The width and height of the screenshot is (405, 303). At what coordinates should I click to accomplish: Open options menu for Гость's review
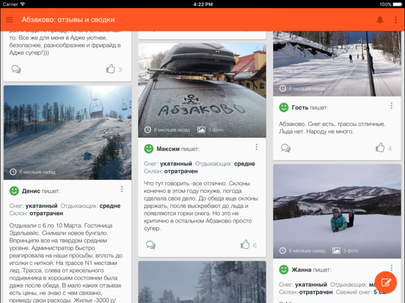coord(392,105)
